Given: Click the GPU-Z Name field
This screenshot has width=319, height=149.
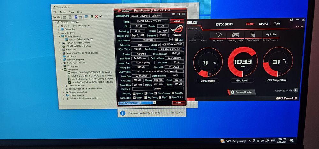Looking at the screenshot, I should (149, 21).
